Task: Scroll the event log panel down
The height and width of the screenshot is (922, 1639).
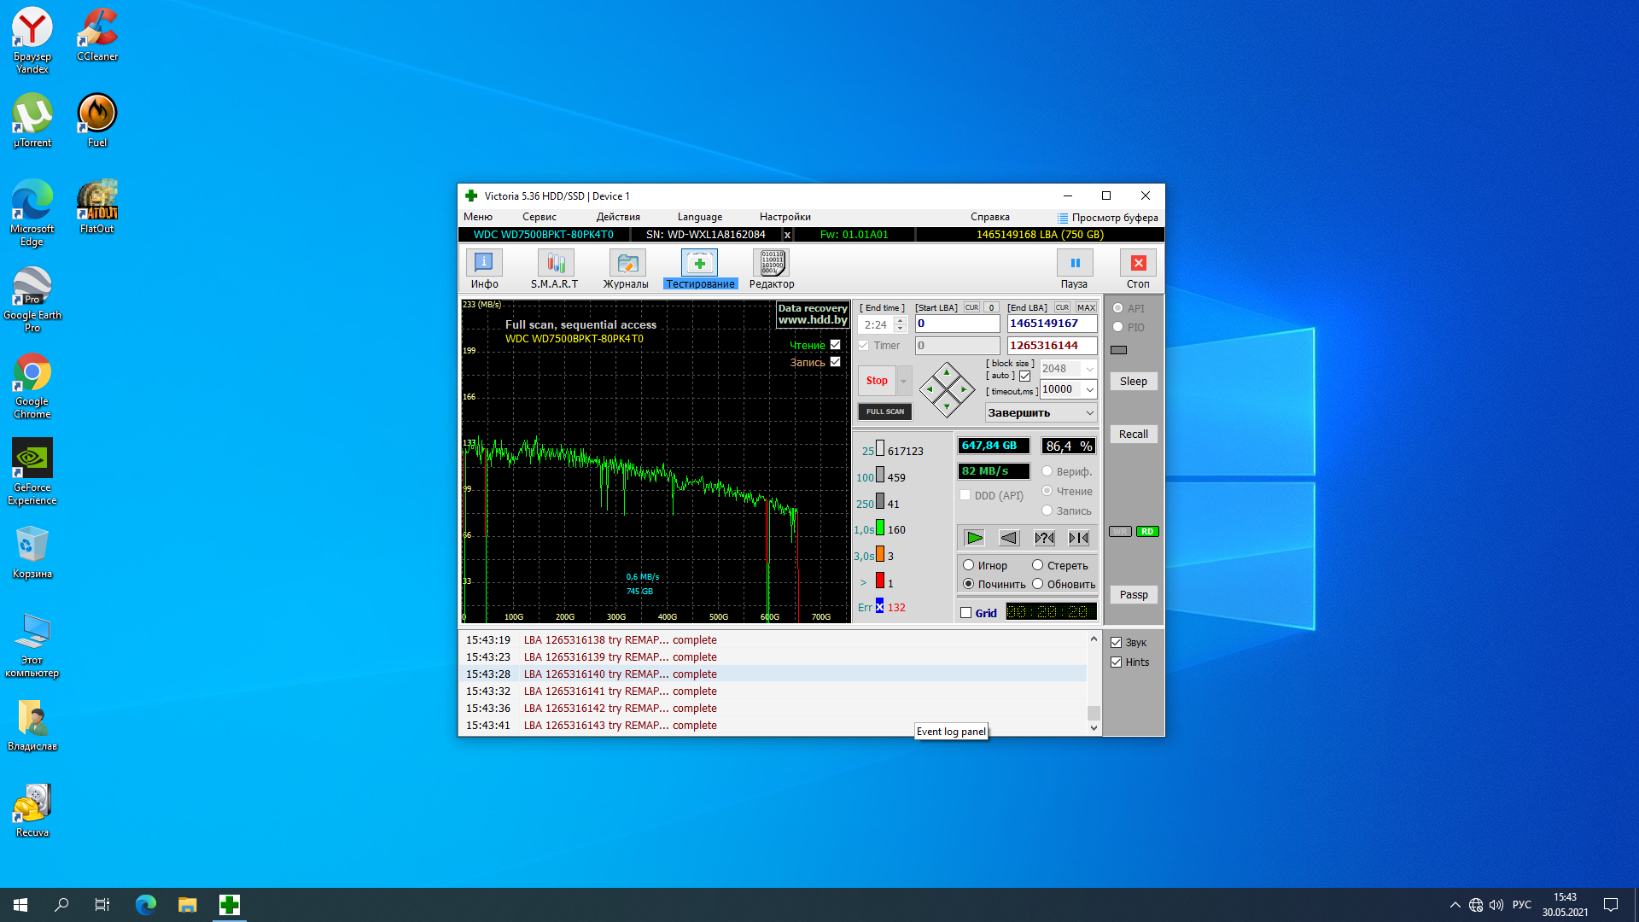Action: [1093, 731]
